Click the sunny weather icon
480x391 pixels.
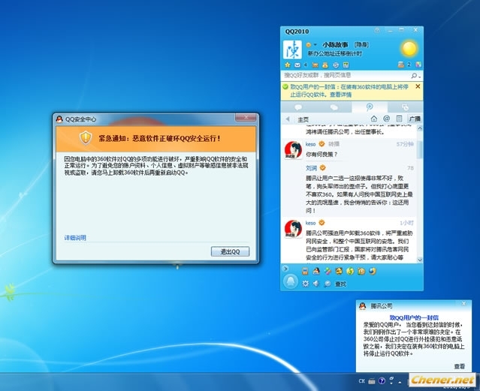(x=409, y=48)
